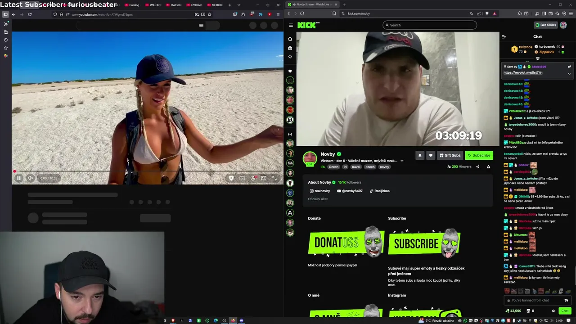Open Brave media music note icon
This screenshot has height=324, width=576.
(537, 13)
